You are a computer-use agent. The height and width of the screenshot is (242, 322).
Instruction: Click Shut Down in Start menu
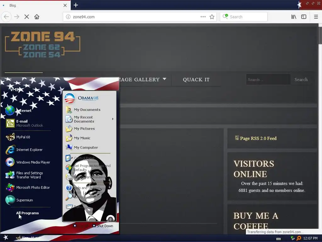tap(103, 226)
